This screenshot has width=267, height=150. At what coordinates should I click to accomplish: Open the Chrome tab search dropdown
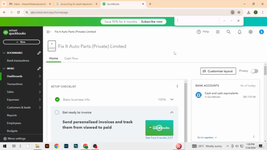coord(4,4)
